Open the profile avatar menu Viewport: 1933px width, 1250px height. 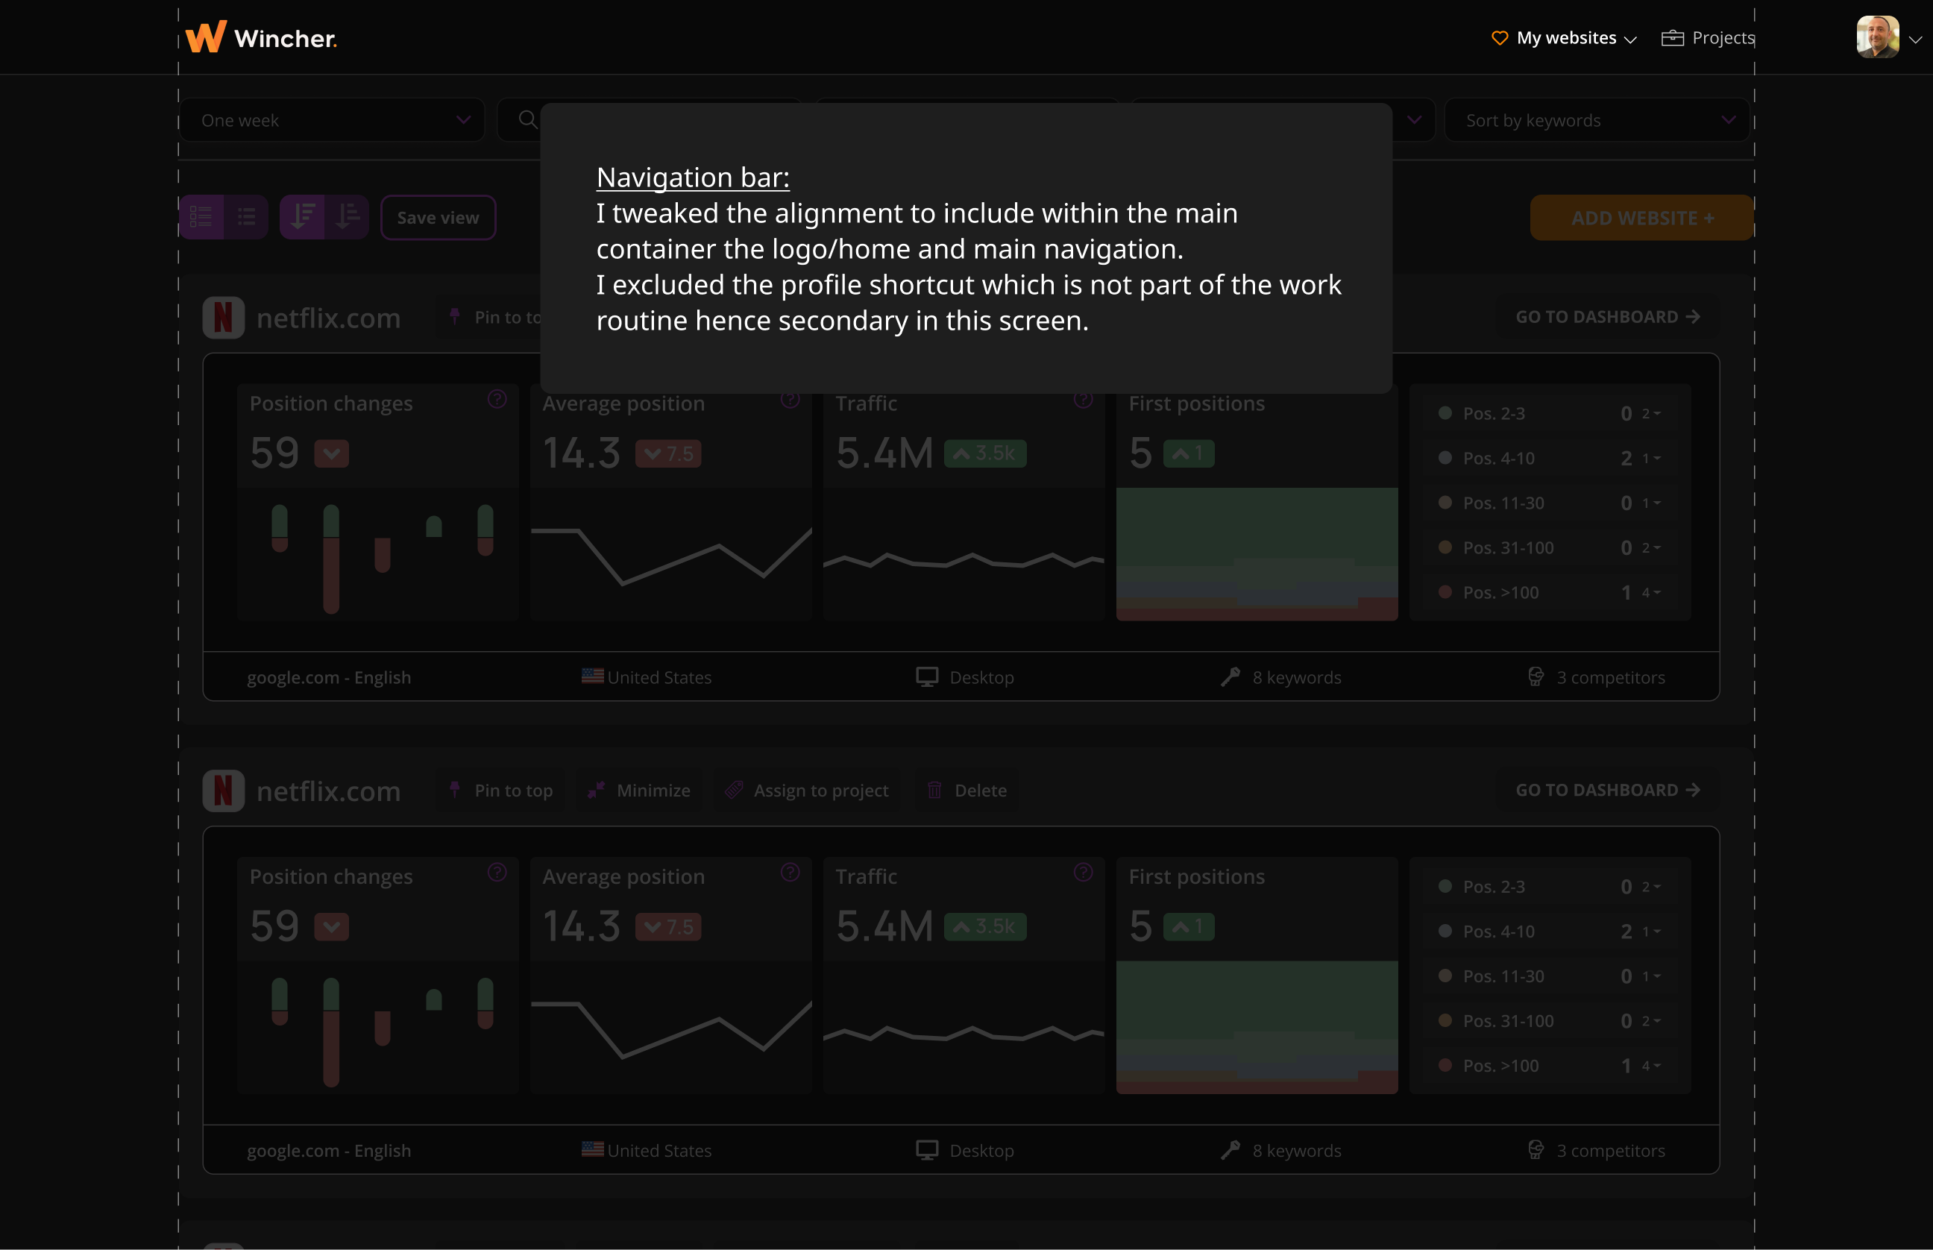[1877, 36]
